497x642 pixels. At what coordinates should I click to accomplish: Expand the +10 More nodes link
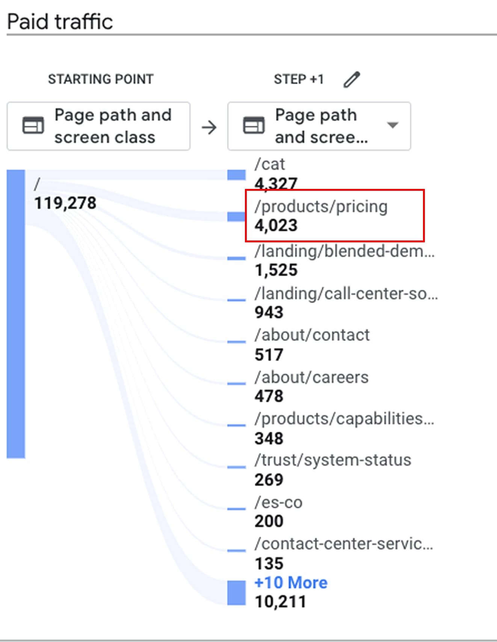pyautogui.click(x=291, y=583)
